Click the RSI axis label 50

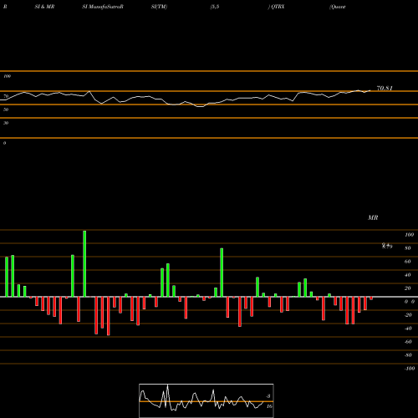pyautogui.click(x=6, y=110)
